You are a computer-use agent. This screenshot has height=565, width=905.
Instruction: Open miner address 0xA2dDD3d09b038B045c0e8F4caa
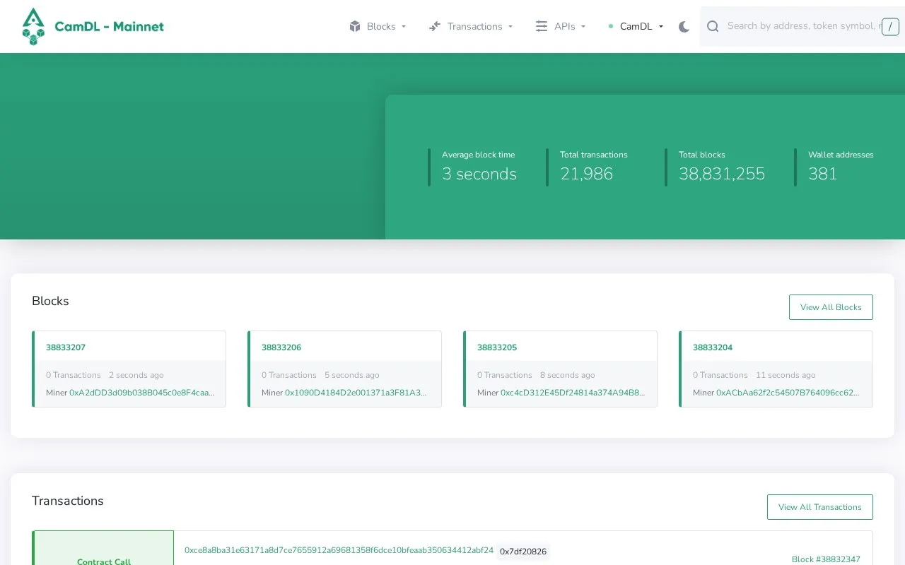pyautogui.click(x=142, y=393)
